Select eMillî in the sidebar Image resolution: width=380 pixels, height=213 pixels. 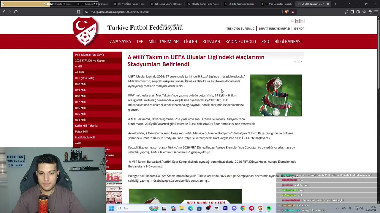(x=97, y=143)
